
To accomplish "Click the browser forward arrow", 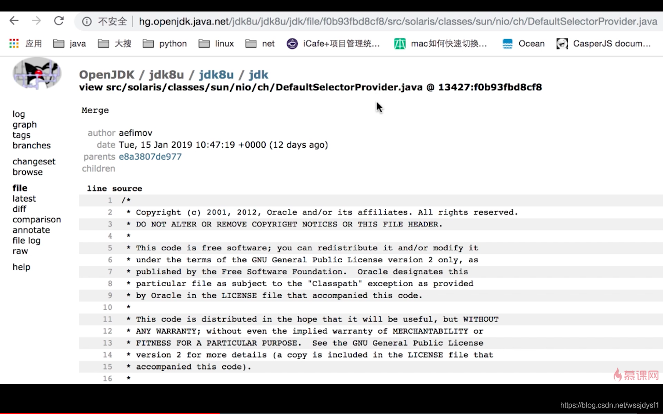I will [36, 21].
